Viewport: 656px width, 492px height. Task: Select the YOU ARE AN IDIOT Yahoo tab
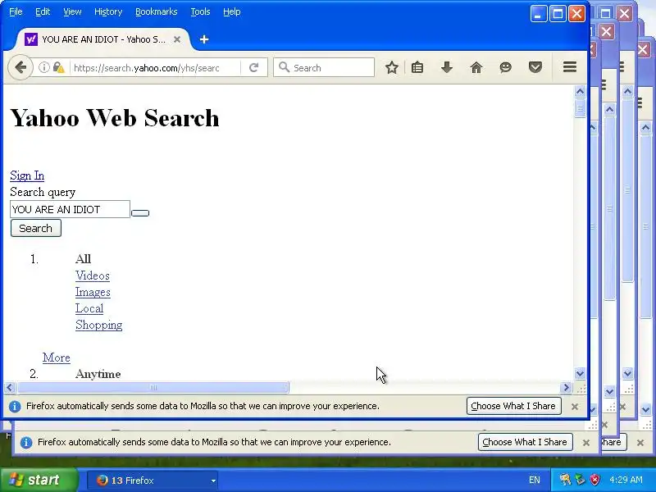103,39
